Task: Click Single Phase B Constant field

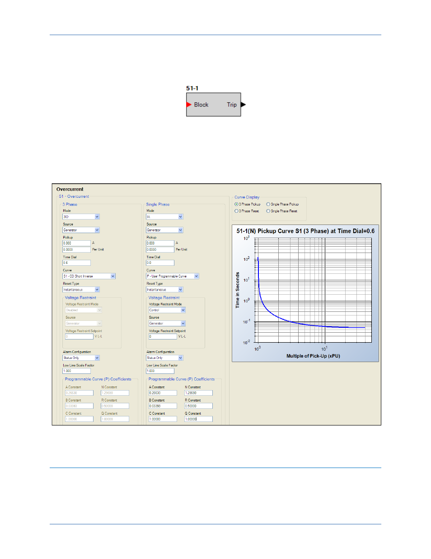Action: [163, 406]
